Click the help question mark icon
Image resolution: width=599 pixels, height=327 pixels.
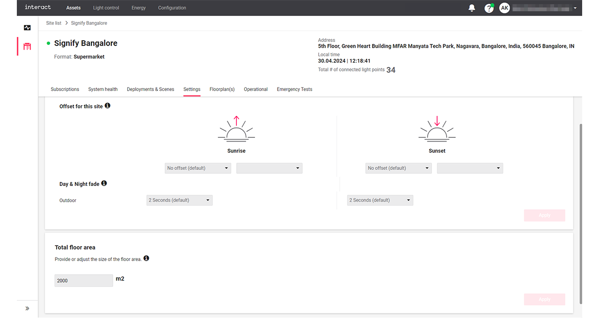tap(489, 8)
